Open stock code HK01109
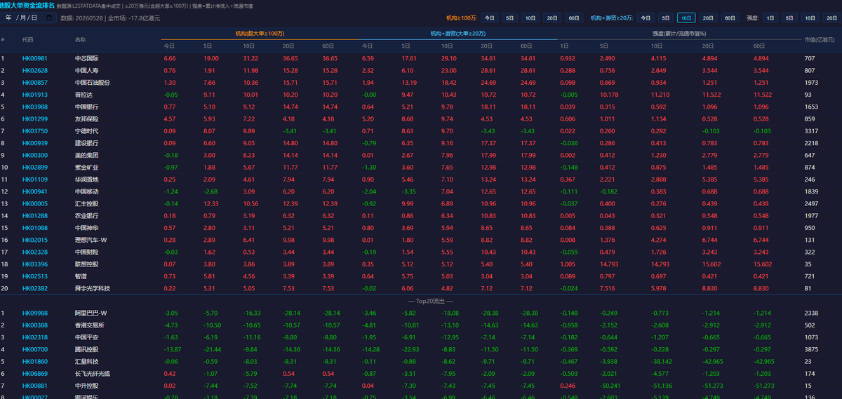The height and width of the screenshot is (399, 842). (x=35, y=180)
